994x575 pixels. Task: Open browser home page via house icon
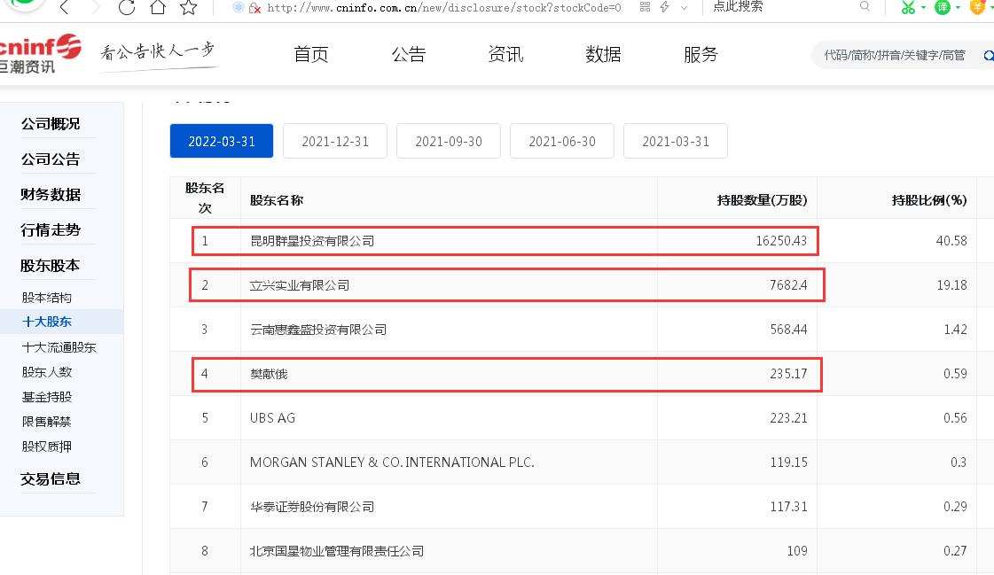point(158,8)
